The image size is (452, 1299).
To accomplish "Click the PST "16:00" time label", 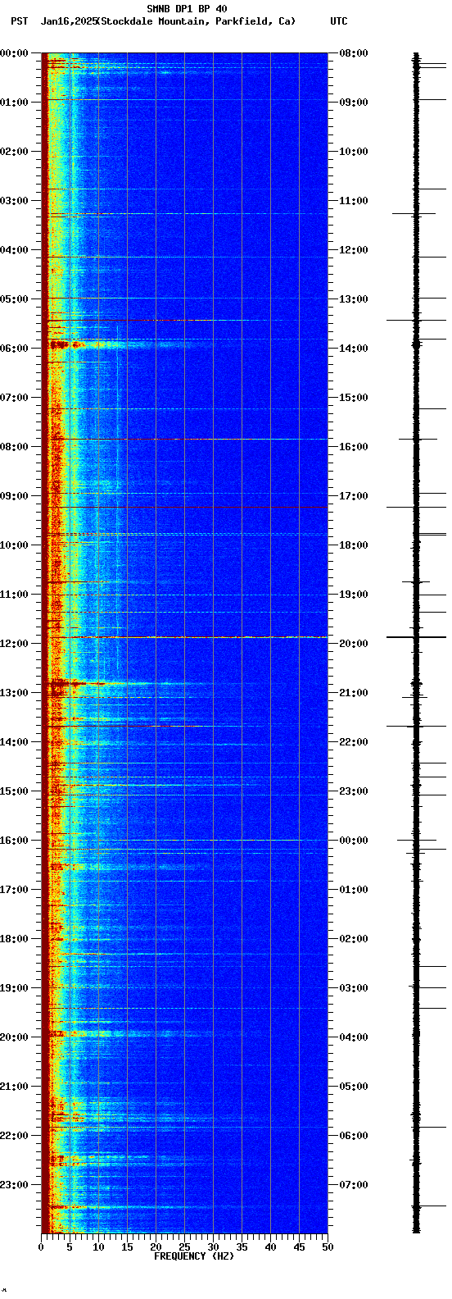I will pos(14,841).
